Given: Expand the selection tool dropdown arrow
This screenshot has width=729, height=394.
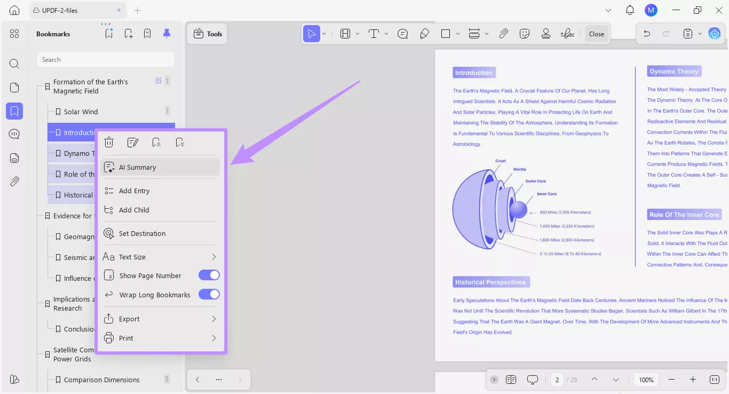Looking at the screenshot, I should (324, 34).
